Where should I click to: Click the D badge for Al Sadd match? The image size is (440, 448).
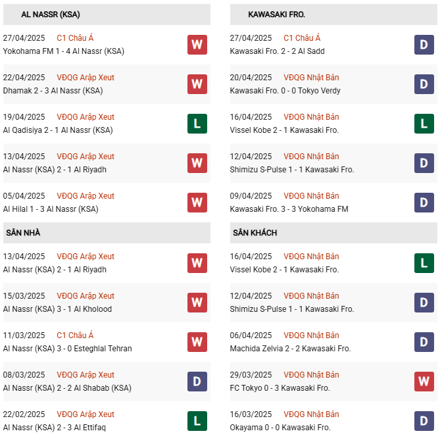pyautogui.click(x=424, y=45)
